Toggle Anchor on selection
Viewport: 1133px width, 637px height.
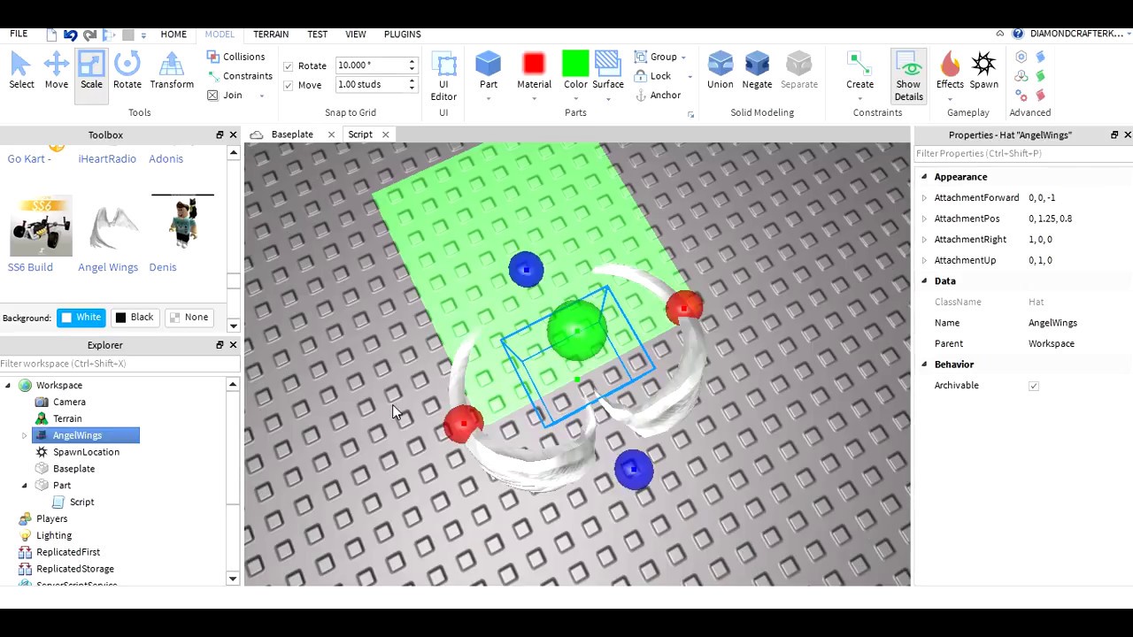point(658,96)
